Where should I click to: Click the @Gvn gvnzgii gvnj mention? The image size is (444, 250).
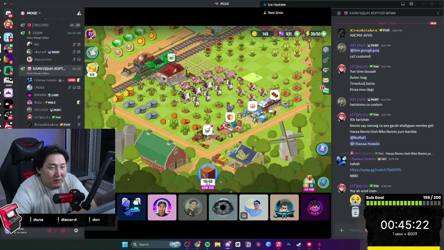tap(365, 50)
